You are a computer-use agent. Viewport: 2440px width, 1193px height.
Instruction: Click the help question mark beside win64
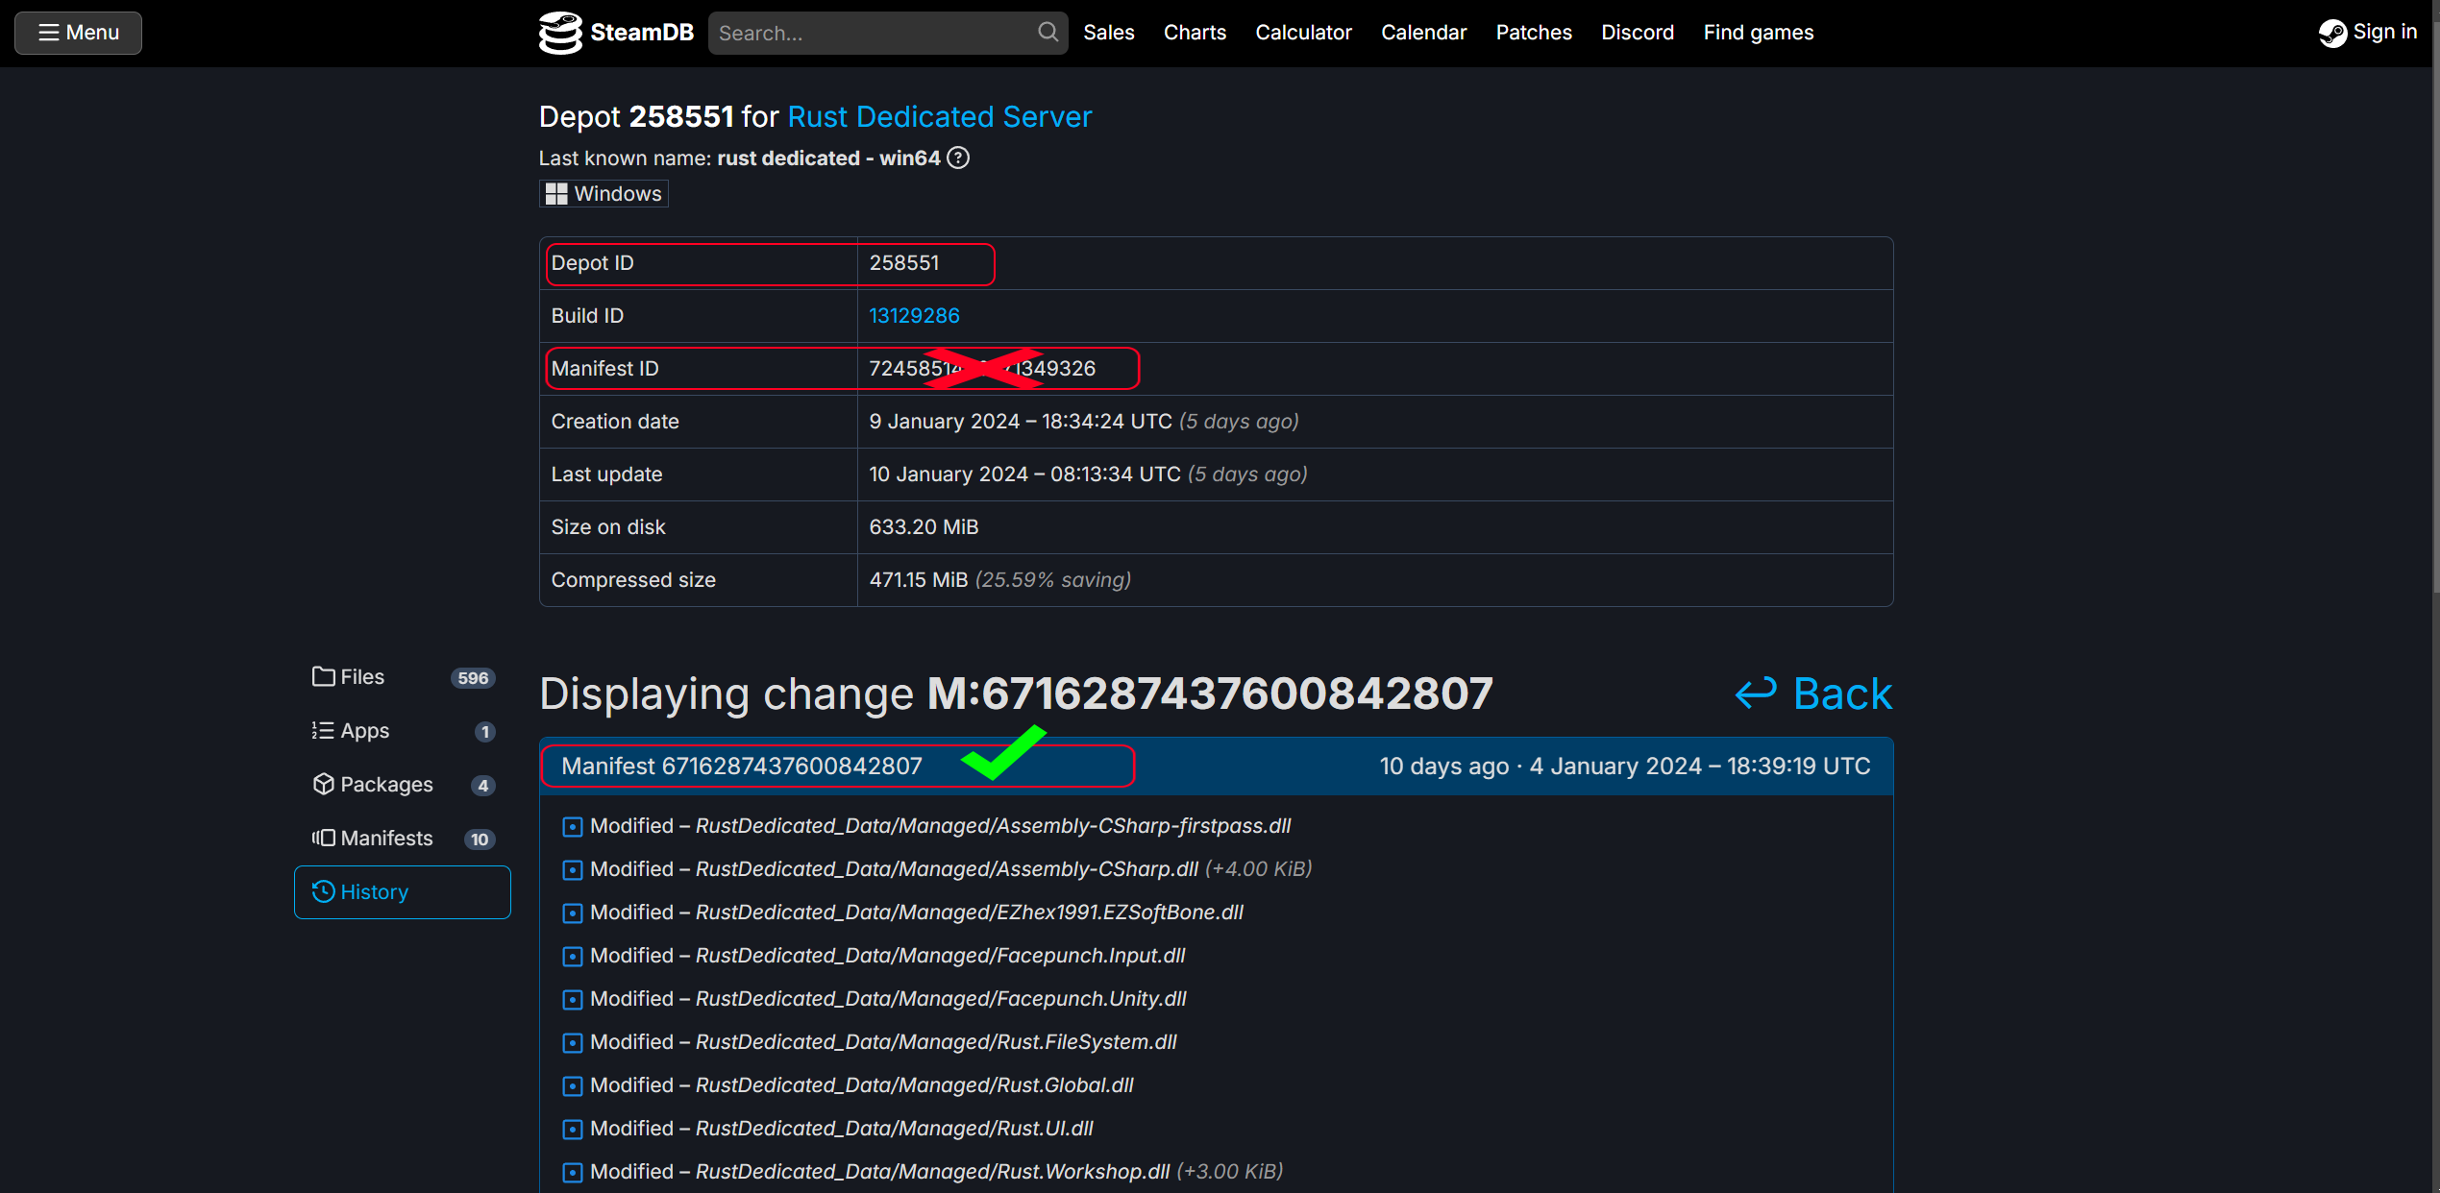(957, 158)
